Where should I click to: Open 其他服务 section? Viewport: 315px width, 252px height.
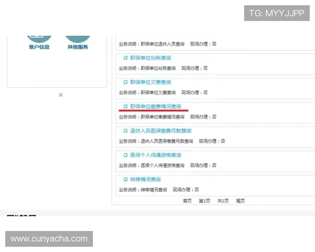pos(78,43)
